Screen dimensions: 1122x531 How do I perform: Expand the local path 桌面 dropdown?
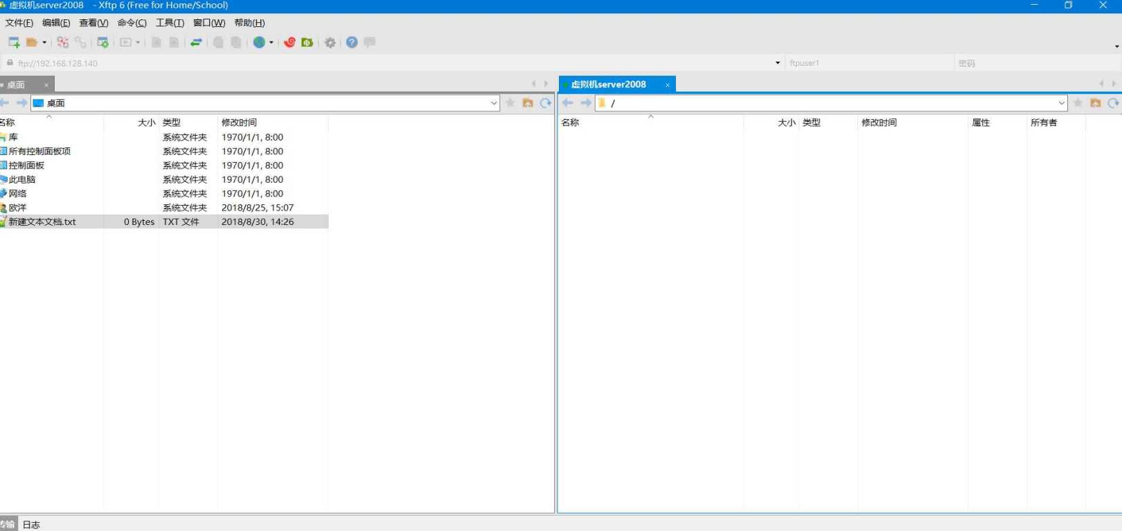tap(494, 103)
